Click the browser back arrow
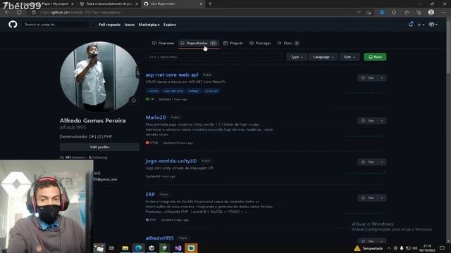The image size is (451, 253). [x=8, y=13]
